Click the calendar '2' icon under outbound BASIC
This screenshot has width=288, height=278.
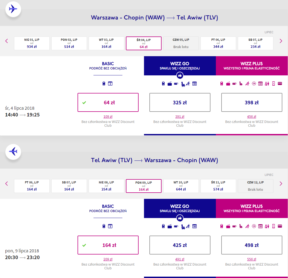pos(110,84)
